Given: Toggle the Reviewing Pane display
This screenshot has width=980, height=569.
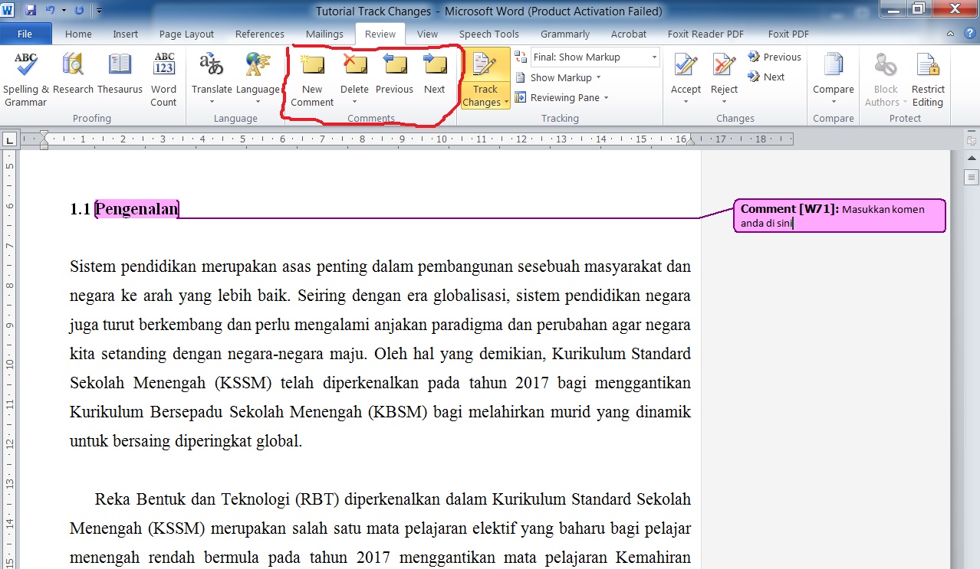Looking at the screenshot, I should 561,98.
